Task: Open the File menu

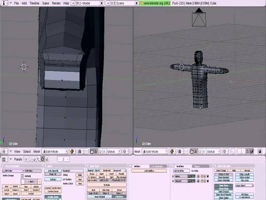Action: (x=17, y=3)
